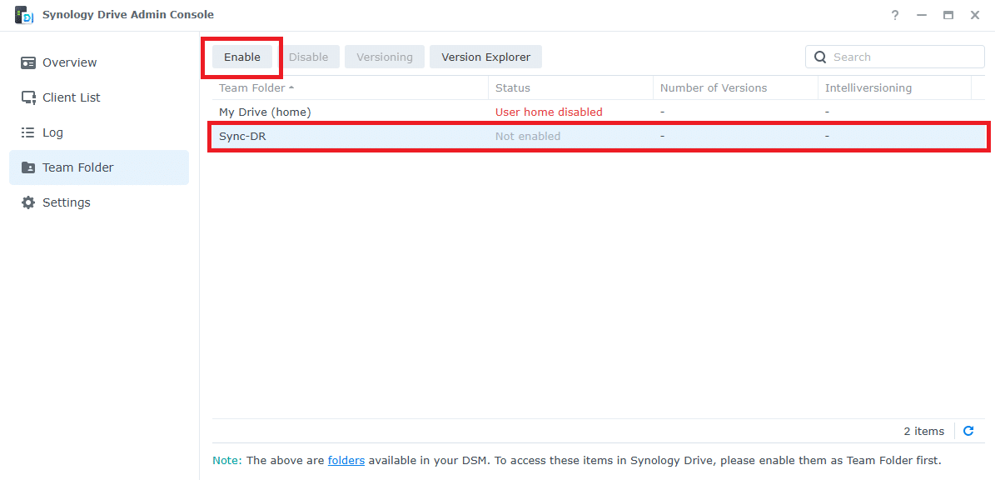Click the Intelliversioning column header
Viewport: 995px width, 480px height.
click(895, 87)
